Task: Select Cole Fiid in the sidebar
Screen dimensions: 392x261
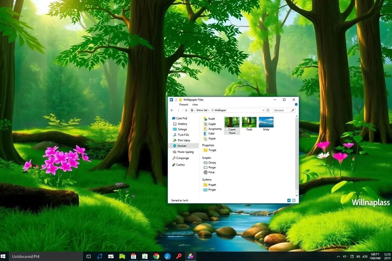Action: [179, 118]
